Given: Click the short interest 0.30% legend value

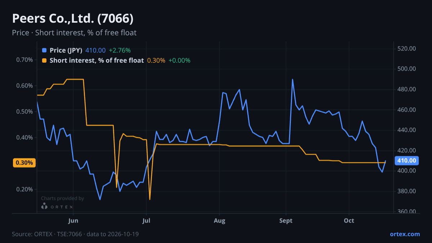Looking at the screenshot, I should coord(156,60).
